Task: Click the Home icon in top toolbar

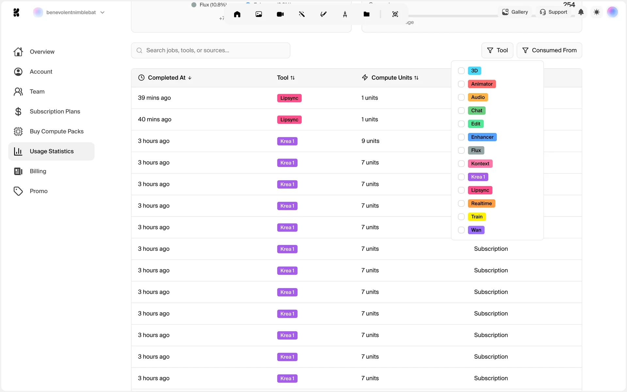Action: (237, 14)
